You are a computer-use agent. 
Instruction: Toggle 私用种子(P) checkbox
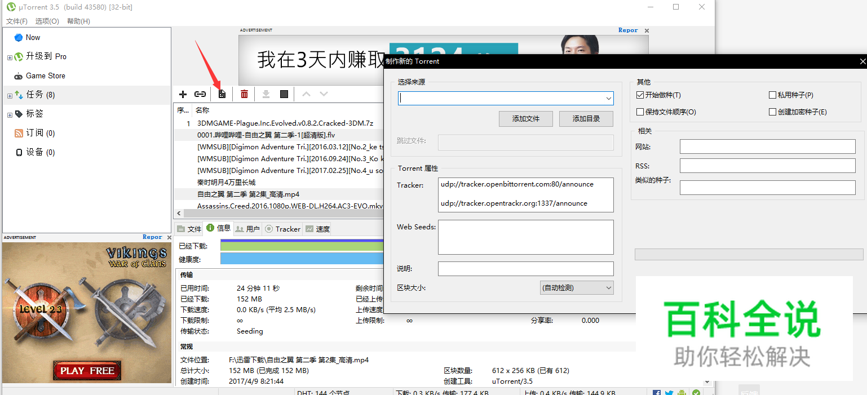[x=773, y=95]
